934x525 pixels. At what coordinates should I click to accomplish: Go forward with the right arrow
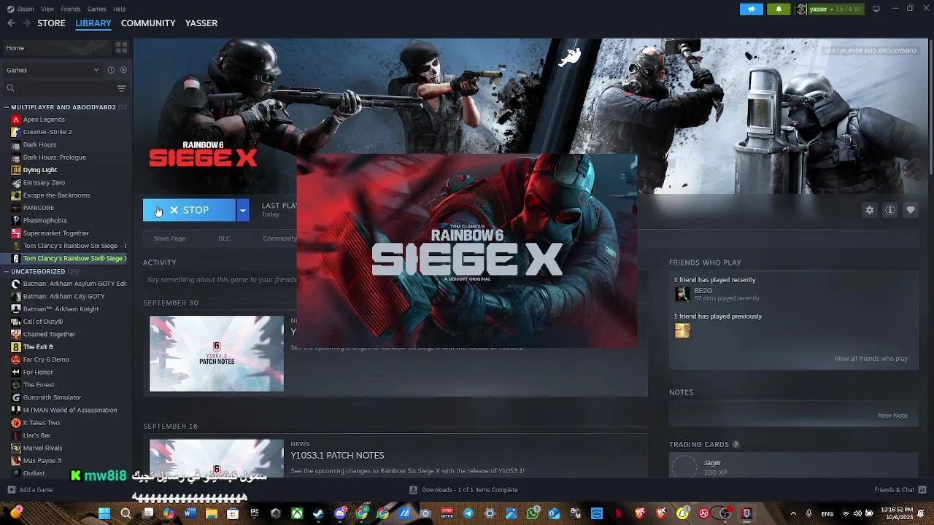click(26, 23)
